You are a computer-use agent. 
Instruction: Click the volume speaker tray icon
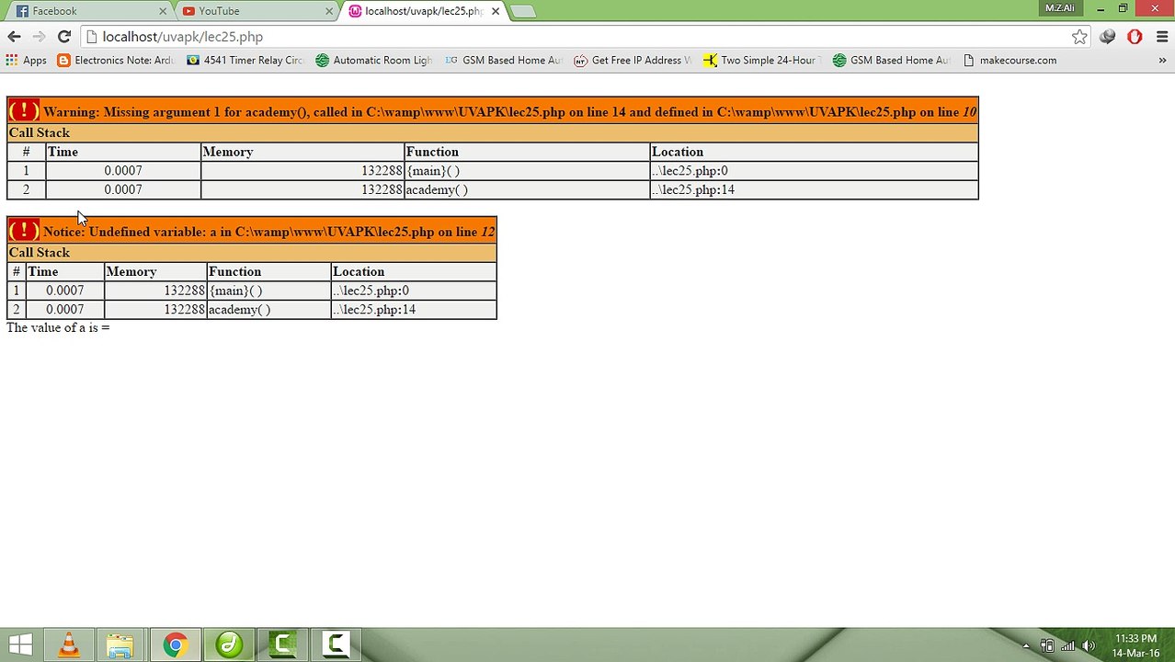pyautogui.click(x=1089, y=645)
